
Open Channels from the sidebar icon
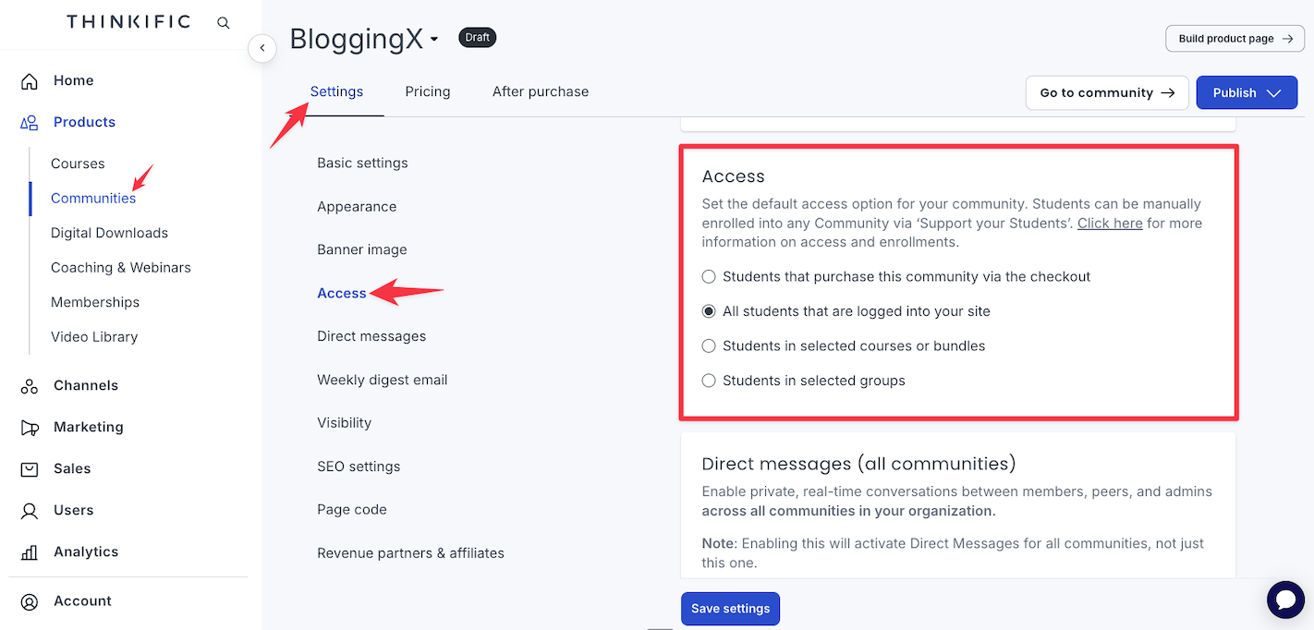click(x=29, y=385)
